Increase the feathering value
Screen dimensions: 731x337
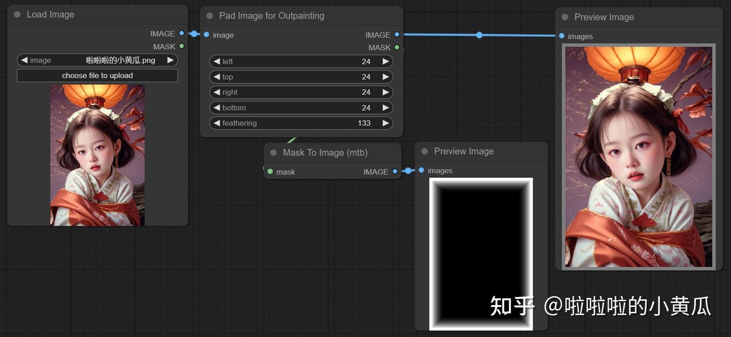(386, 123)
